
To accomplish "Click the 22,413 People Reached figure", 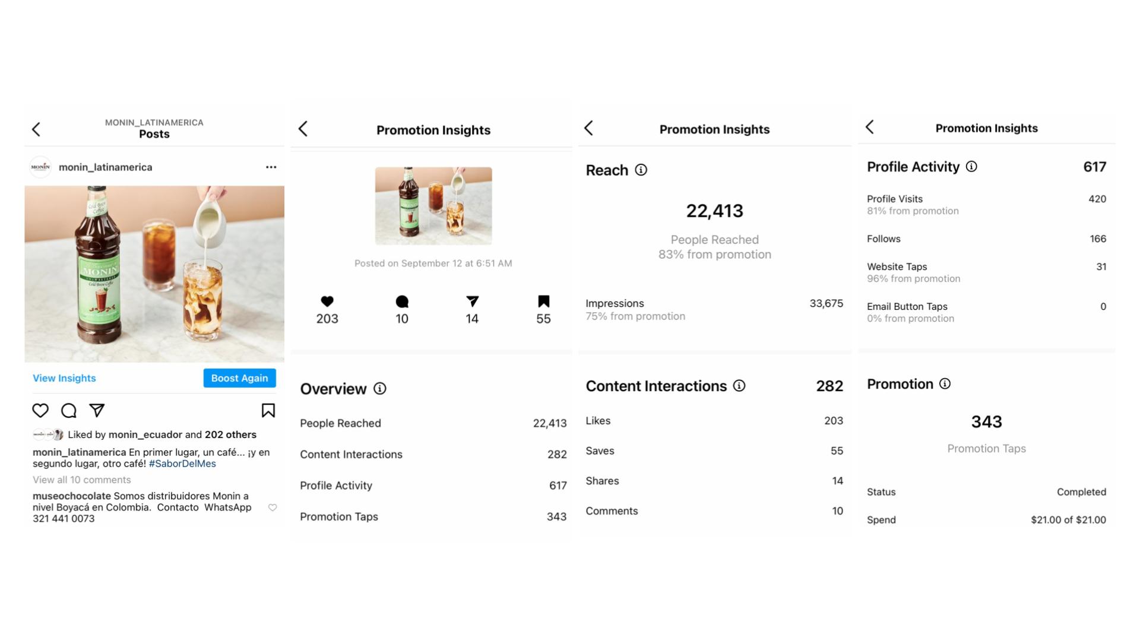I will 714,211.
